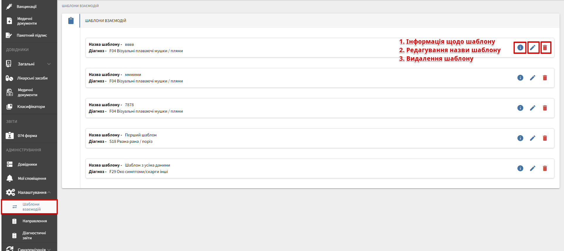
Task: Show info for template "мммими"
Action: coord(520,78)
